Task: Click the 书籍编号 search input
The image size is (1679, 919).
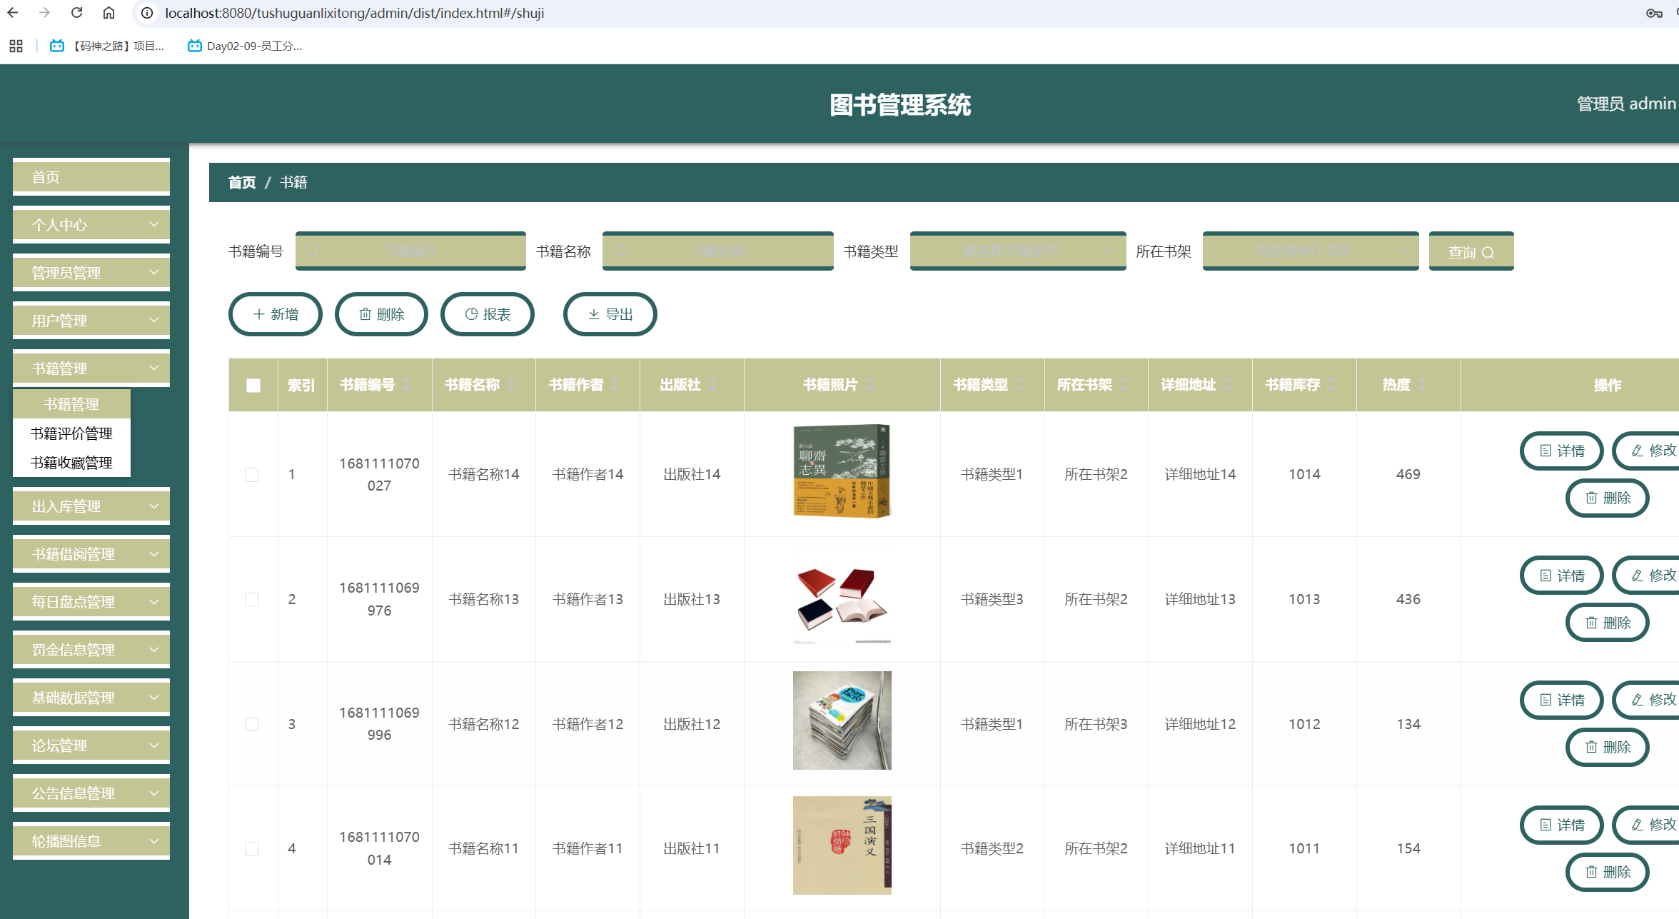Action: tap(410, 251)
